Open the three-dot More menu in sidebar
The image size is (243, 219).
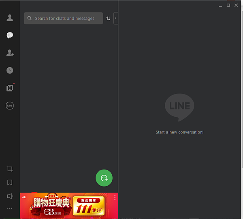click(10, 208)
